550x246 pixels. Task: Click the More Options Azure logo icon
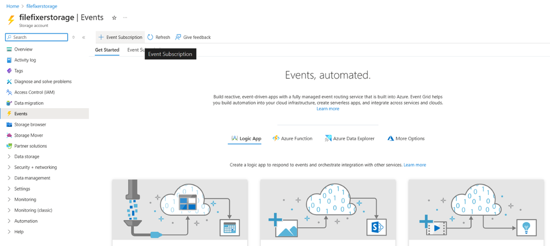[390, 138]
